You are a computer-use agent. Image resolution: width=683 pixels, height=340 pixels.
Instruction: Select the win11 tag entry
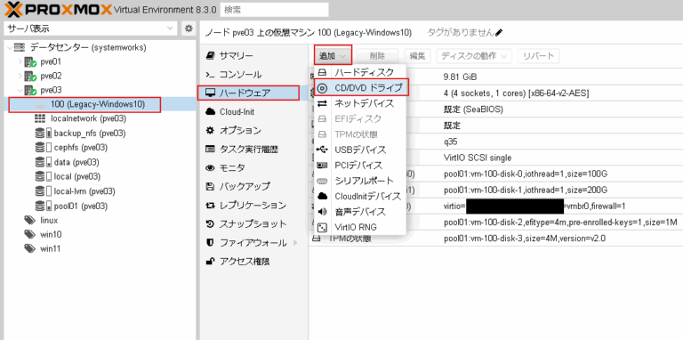[51, 249]
